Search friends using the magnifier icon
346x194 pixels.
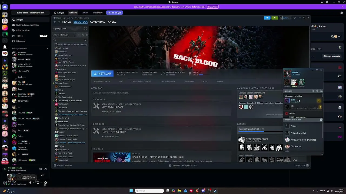(x=313, y=91)
